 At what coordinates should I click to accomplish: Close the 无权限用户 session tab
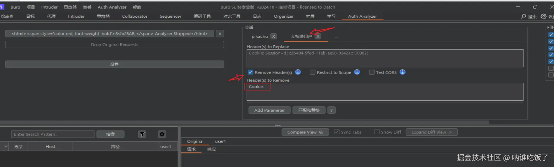pos(318,37)
